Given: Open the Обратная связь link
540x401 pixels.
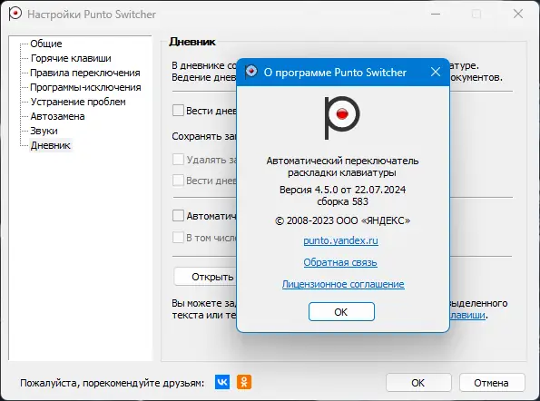Looking at the screenshot, I should pyautogui.click(x=340, y=262).
